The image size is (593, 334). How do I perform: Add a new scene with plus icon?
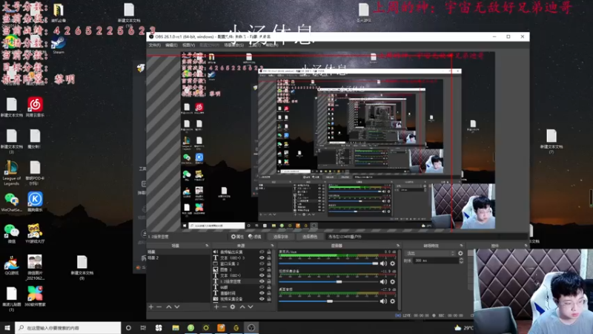click(x=151, y=307)
